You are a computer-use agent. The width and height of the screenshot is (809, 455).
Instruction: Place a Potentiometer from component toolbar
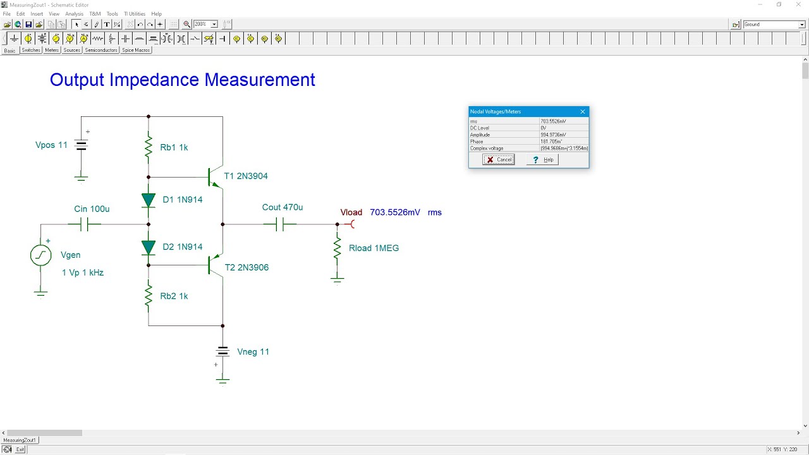pyautogui.click(x=111, y=39)
